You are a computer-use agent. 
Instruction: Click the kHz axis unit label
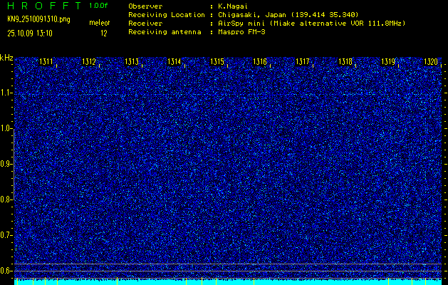(x=6, y=57)
